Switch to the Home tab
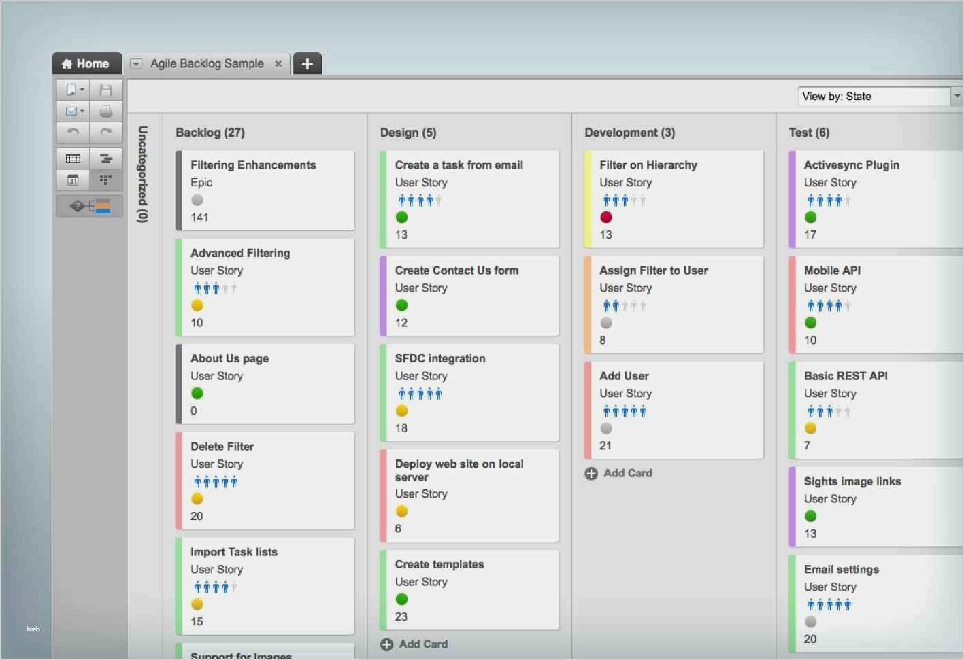The width and height of the screenshot is (964, 660). tap(86, 63)
